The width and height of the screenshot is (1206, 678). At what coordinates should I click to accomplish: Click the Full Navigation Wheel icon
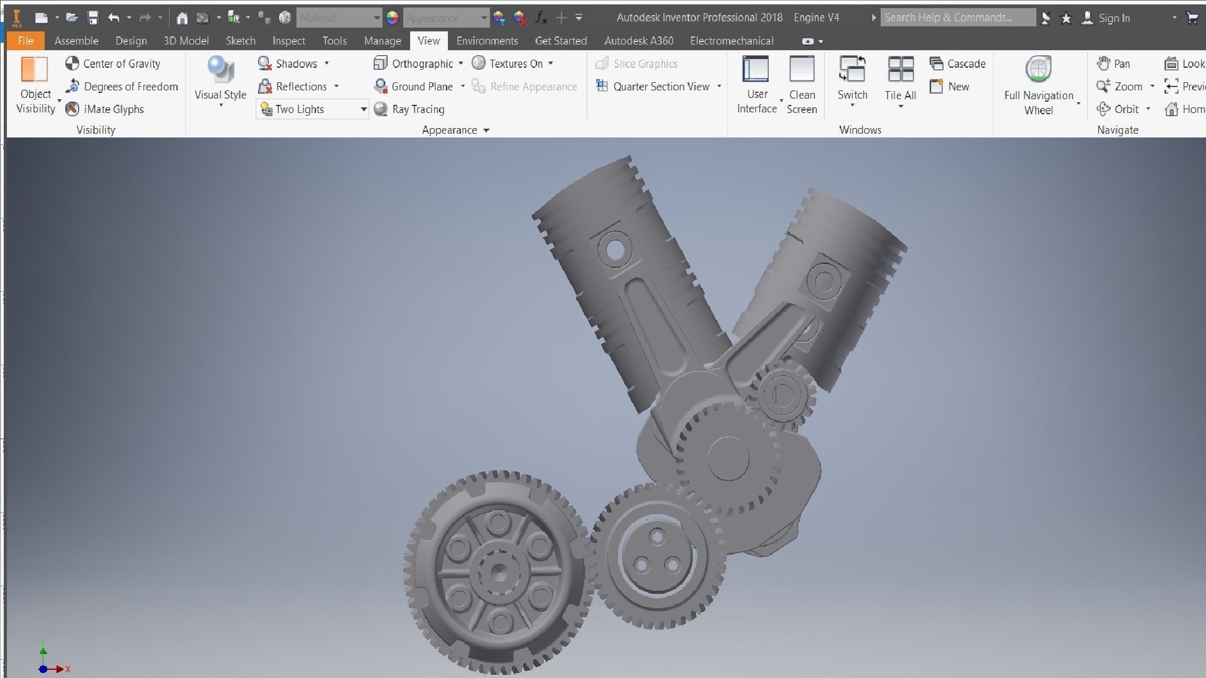pos(1038,69)
